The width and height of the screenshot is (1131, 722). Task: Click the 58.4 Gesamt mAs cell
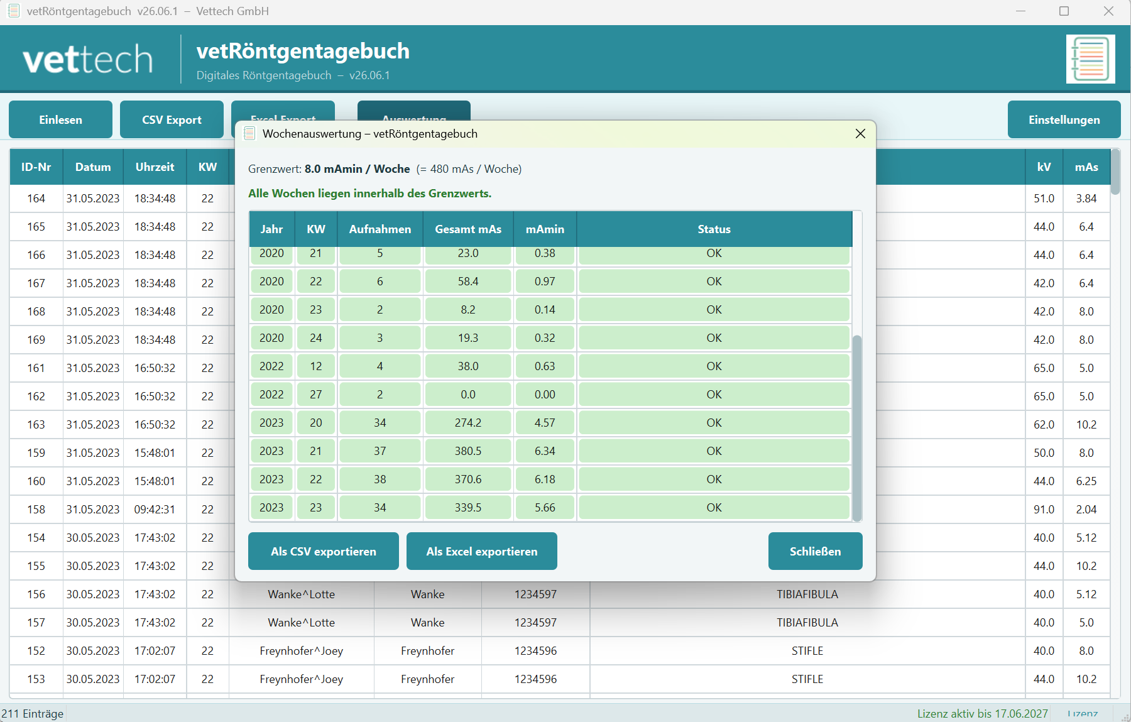tap(468, 282)
